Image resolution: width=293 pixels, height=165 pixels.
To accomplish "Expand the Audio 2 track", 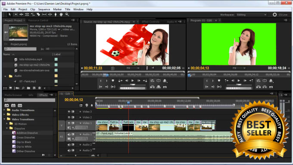I will [80, 145].
